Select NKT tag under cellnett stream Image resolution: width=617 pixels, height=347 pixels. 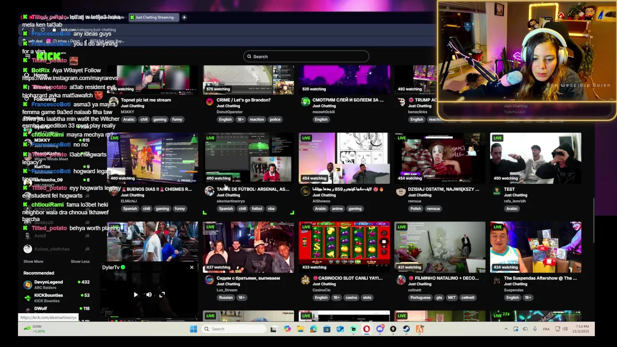coord(452,297)
